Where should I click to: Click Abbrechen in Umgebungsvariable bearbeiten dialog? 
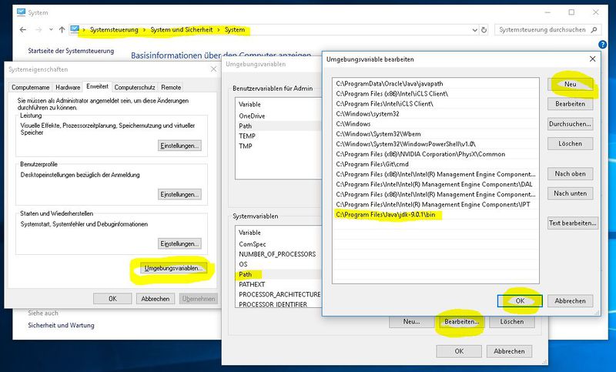(x=570, y=301)
